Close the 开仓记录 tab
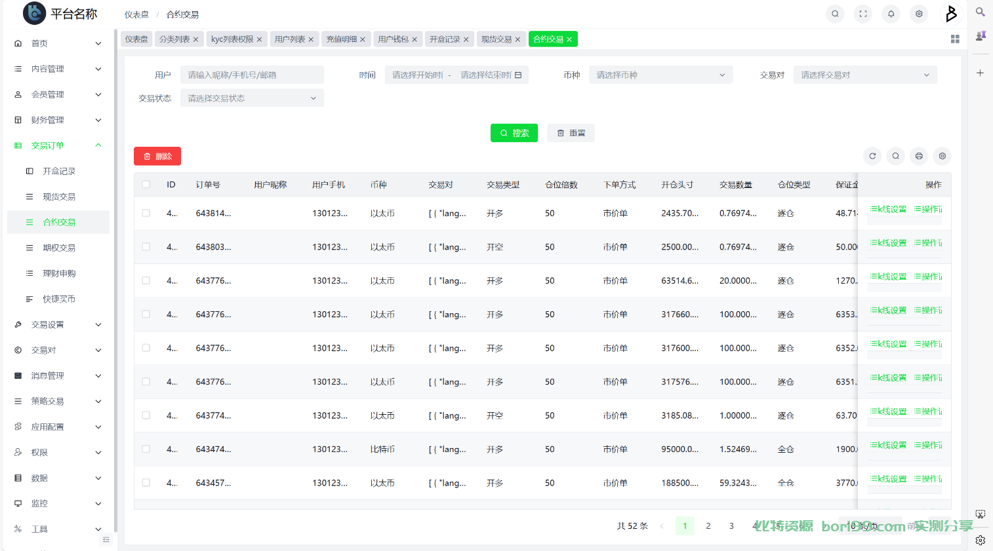 pyautogui.click(x=466, y=39)
